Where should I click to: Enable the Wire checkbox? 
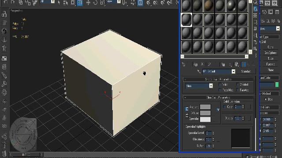220,84
